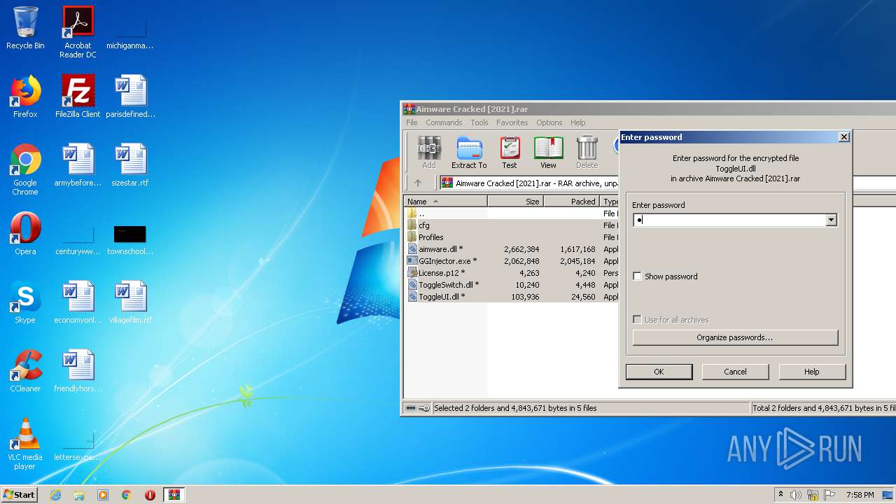Open the Commands menu
896x504 pixels.
(444, 122)
